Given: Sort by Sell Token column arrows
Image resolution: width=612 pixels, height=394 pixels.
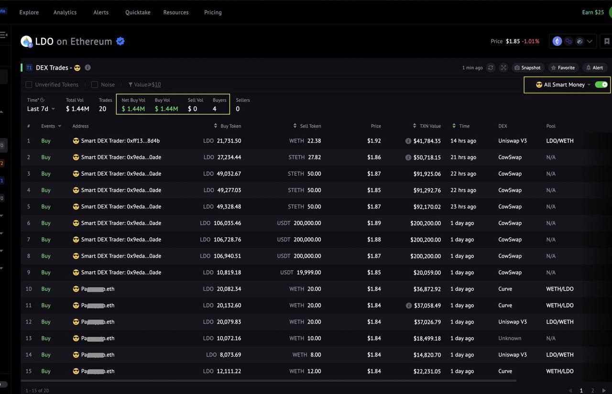Looking at the screenshot, I should (x=295, y=126).
